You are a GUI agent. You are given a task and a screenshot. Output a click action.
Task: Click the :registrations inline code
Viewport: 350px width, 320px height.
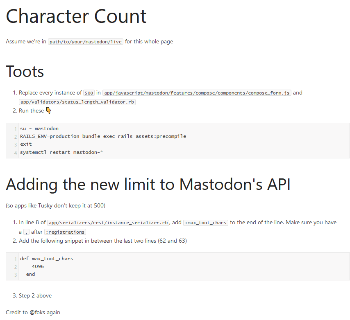tap(65, 232)
